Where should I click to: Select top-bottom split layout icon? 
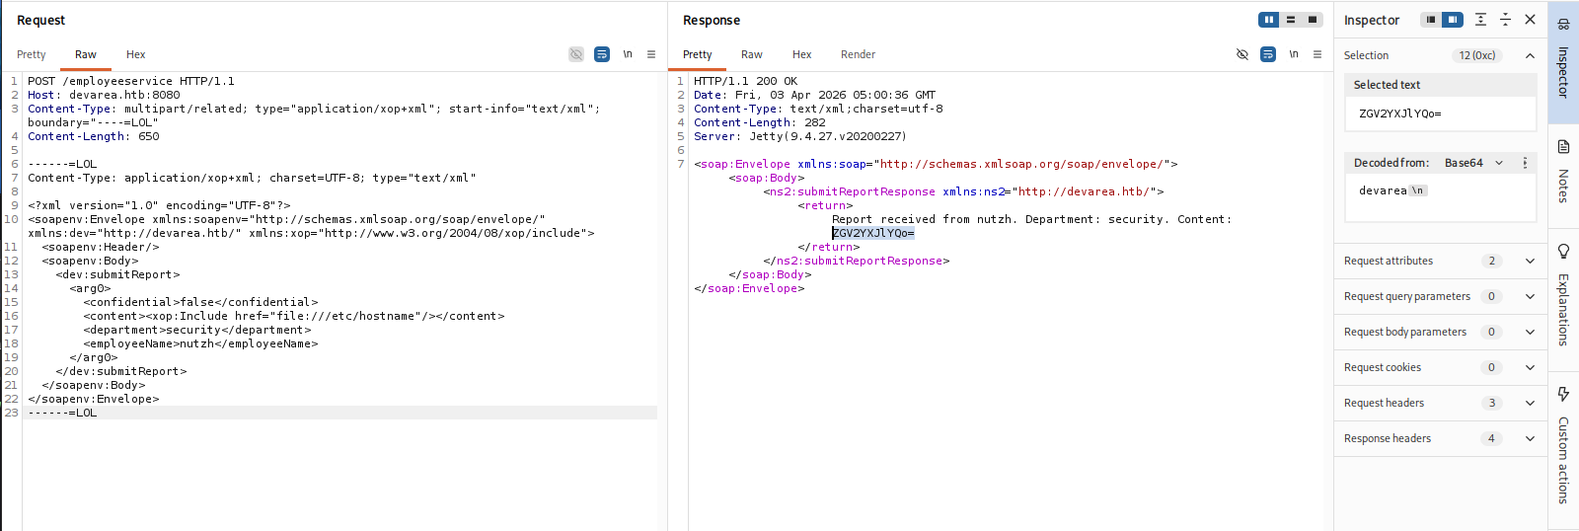(x=1291, y=20)
